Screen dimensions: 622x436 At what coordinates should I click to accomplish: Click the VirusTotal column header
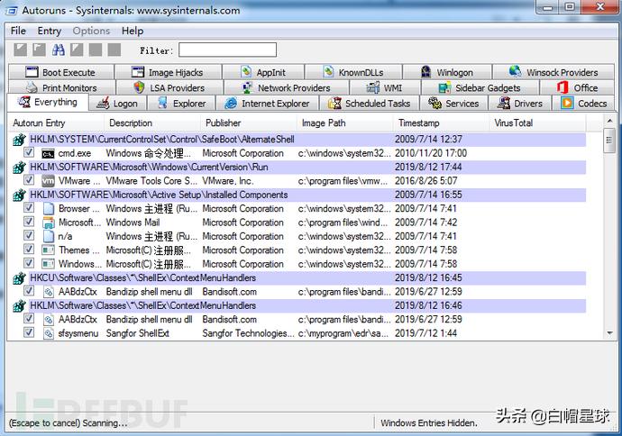[537, 123]
